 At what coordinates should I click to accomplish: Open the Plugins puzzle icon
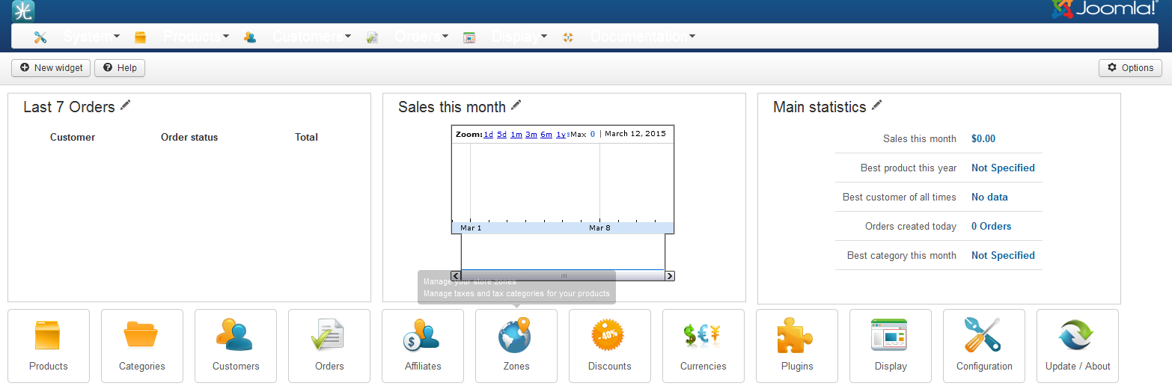coord(797,345)
